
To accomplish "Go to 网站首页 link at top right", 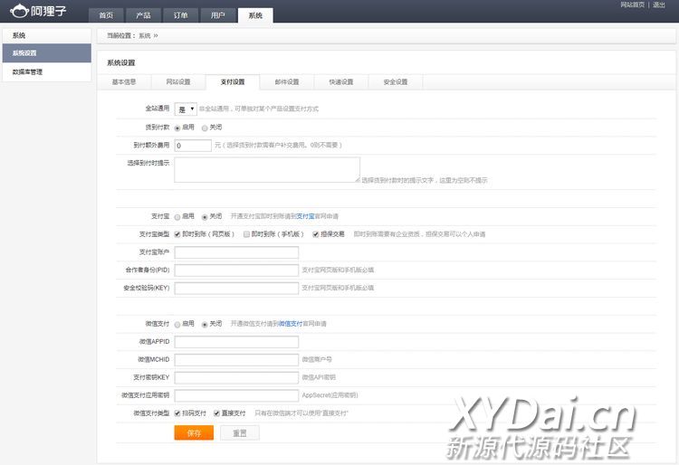I will point(632,5).
